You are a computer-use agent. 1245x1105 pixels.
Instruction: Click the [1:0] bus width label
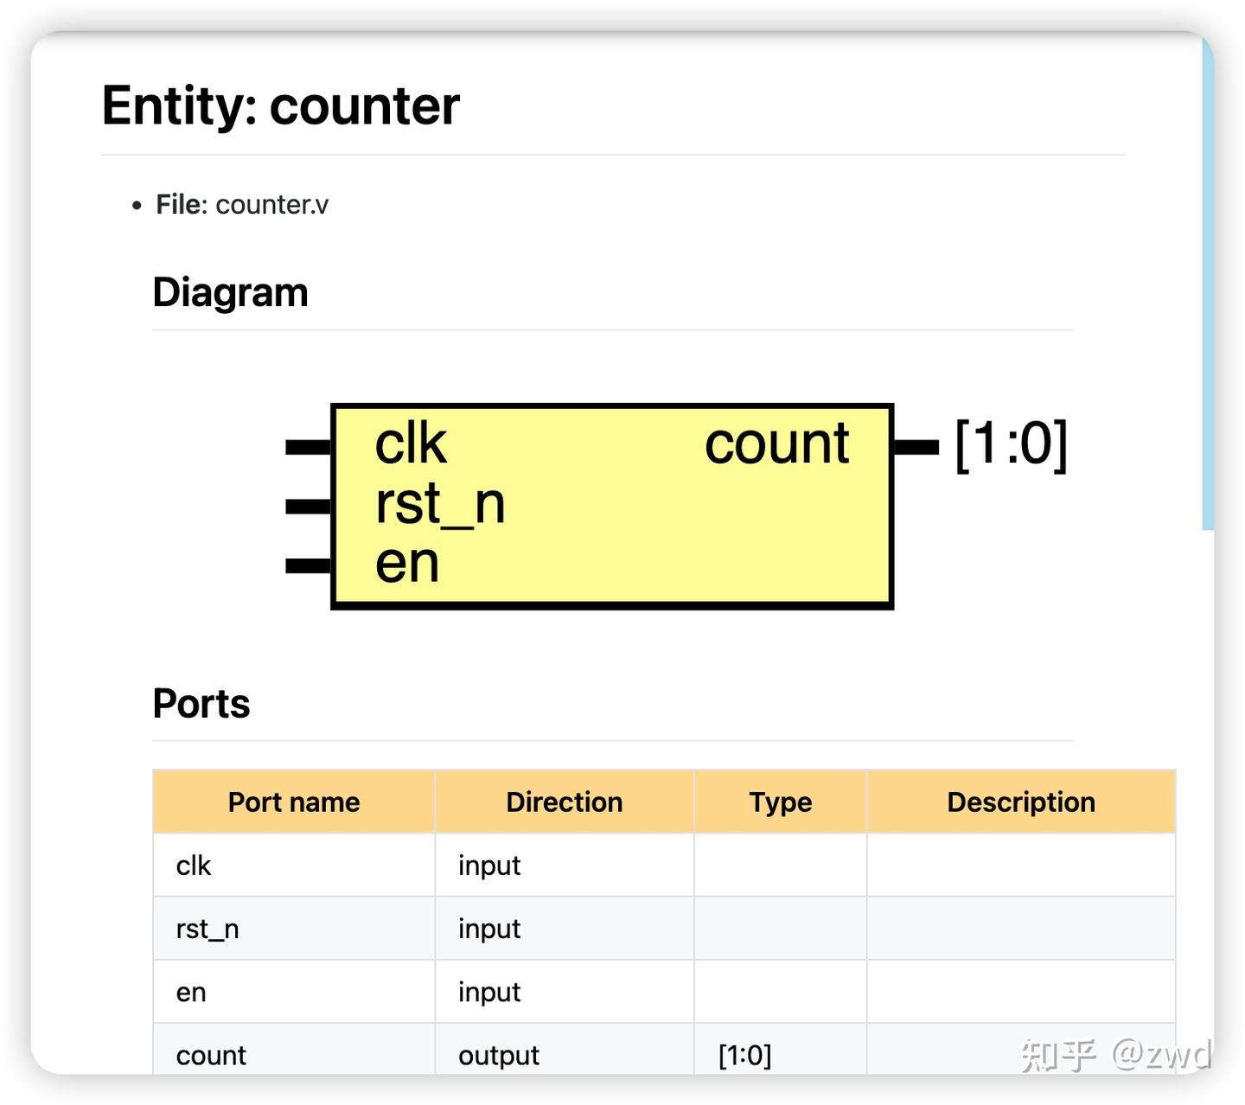coord(1011,444)
